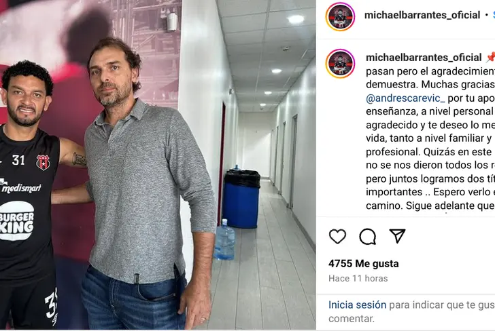View the 4755 Me gusta likes list
Image resolution: width=495 pixels, height=331 pixels.
[363, 264]
